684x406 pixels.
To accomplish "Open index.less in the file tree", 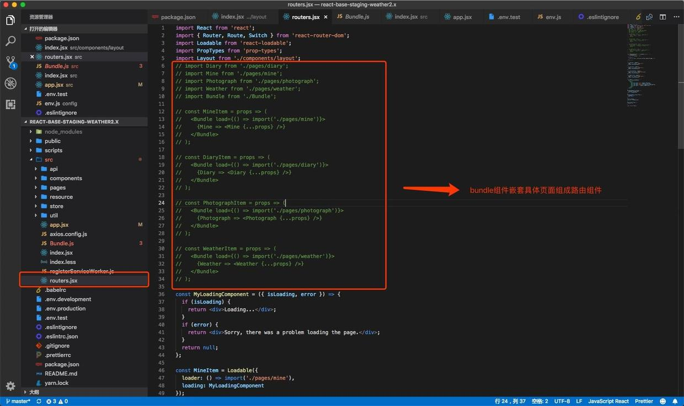I will click(x=84, y=262).
